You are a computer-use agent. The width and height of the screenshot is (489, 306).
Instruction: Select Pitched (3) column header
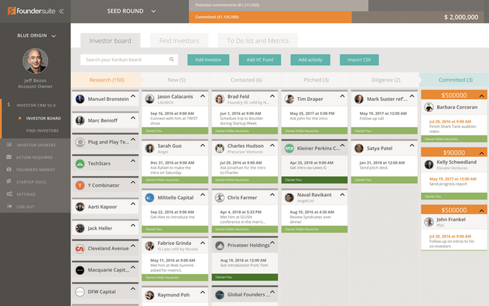(316, 80)
